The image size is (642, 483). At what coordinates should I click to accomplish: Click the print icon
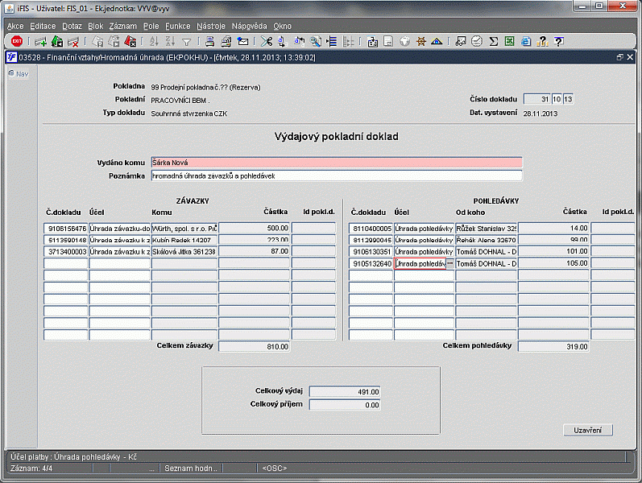(x=210, y=41)
